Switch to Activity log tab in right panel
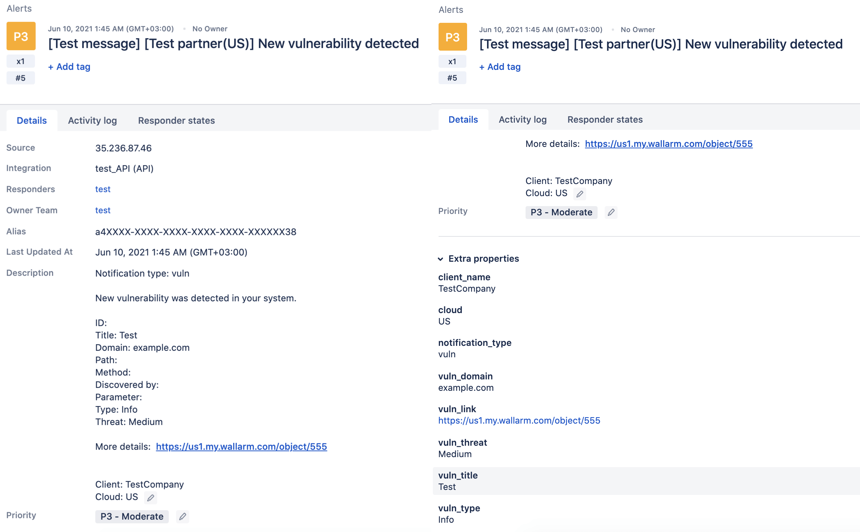860x532 pixels. [522, 119]
